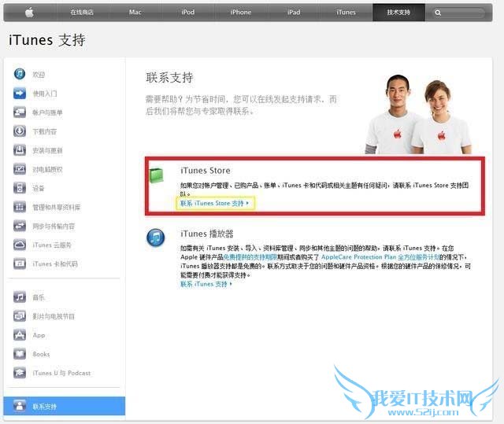This screenshot has width=504, height=424.
Task: Select the iTunes 卡和代码 card icon
Action: coord(20,264)
